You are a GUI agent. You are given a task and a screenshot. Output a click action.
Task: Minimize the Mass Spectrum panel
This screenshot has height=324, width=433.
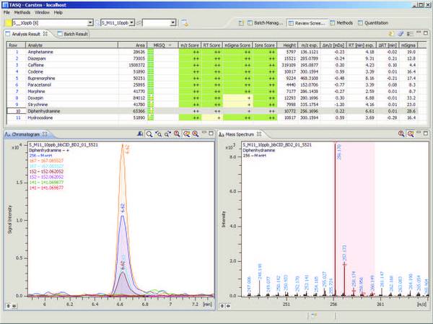419,133
